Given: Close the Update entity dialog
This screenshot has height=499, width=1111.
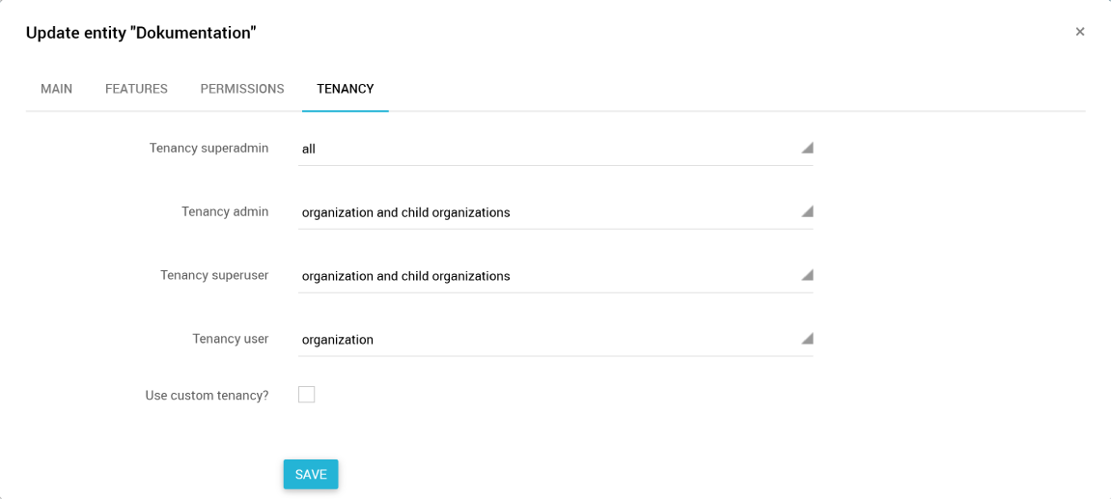Looking at the screenshot, I should (x=1079, y=32).
